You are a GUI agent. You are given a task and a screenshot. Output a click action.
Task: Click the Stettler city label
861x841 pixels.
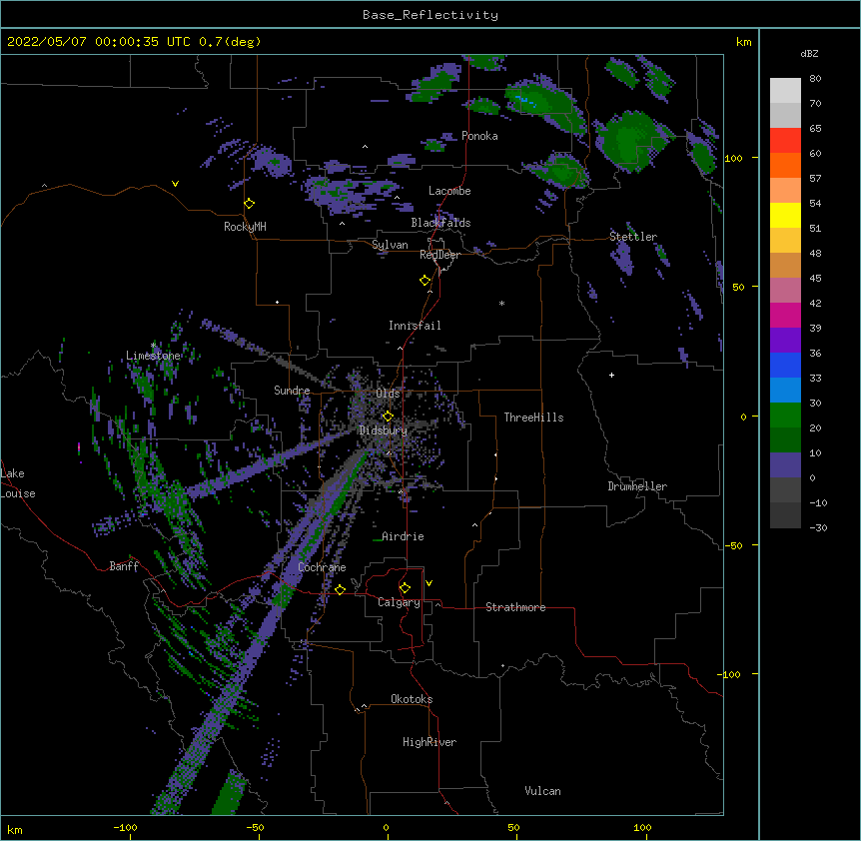click(633, 237)
